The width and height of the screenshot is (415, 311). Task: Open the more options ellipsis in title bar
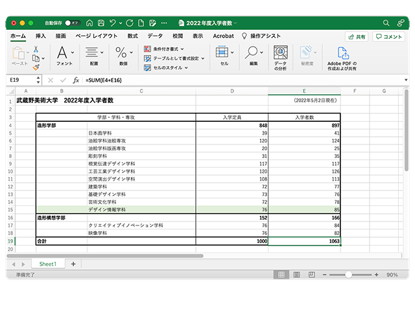(x=164, y=23)
